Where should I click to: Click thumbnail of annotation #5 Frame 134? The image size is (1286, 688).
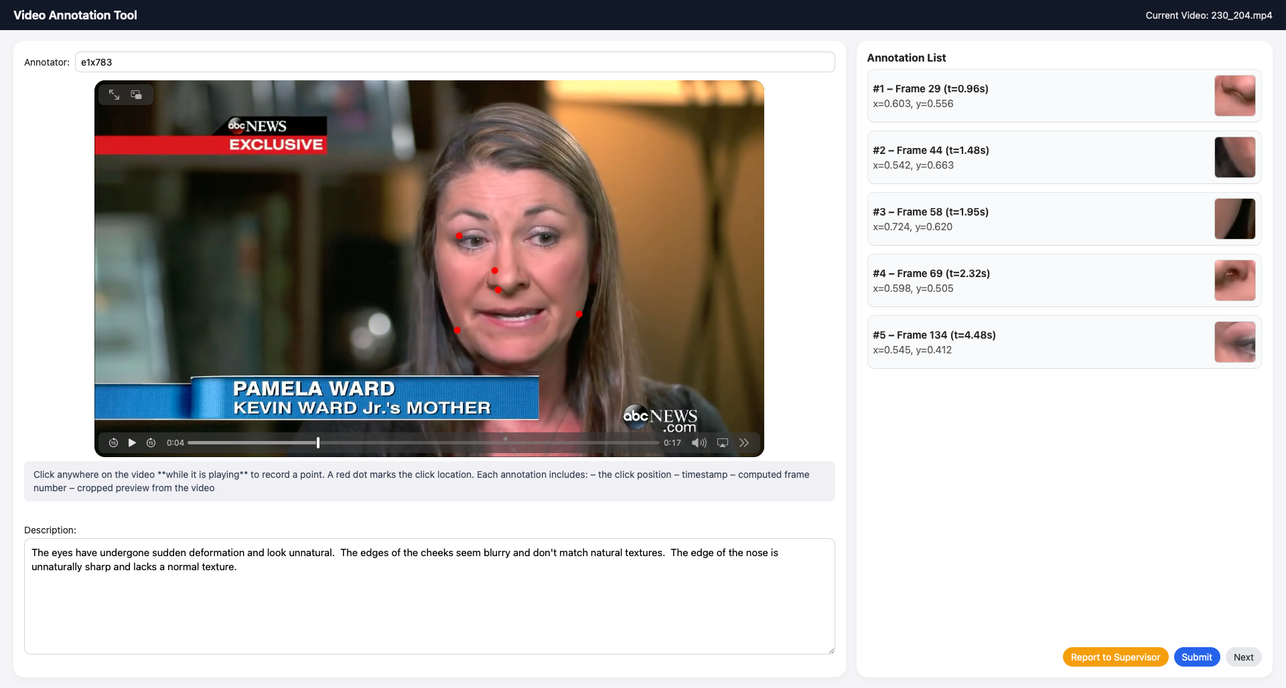click(x=1234, y=342)
